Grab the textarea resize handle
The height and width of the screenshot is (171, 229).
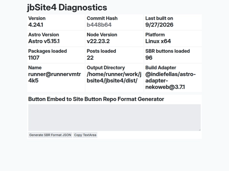coord(199,130)
